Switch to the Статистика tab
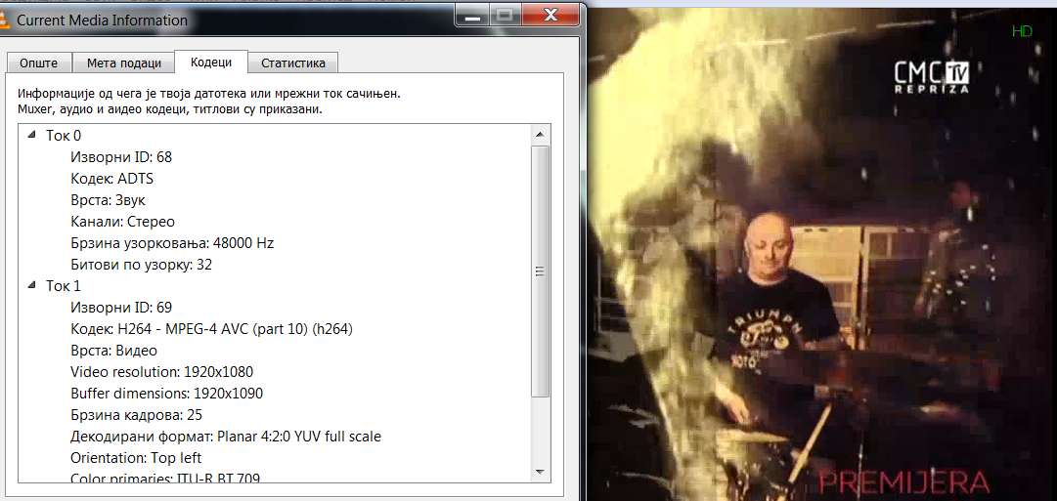1057x501 pixels. pyautogui.click(x=292, y=63)
